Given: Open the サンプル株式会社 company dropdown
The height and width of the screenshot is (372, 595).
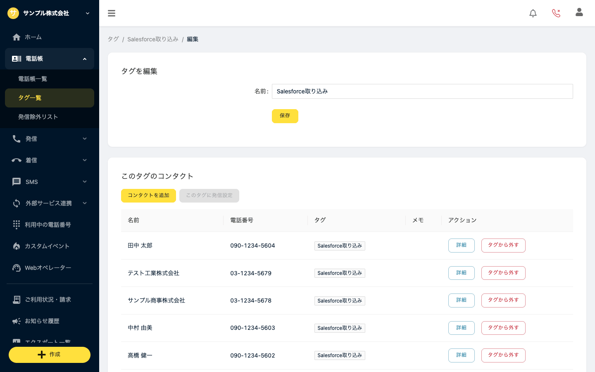Looking at the screenshot, I should (x=50, y=13).
